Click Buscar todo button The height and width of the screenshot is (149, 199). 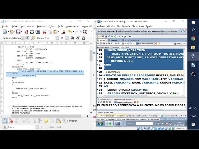(56, 127)
